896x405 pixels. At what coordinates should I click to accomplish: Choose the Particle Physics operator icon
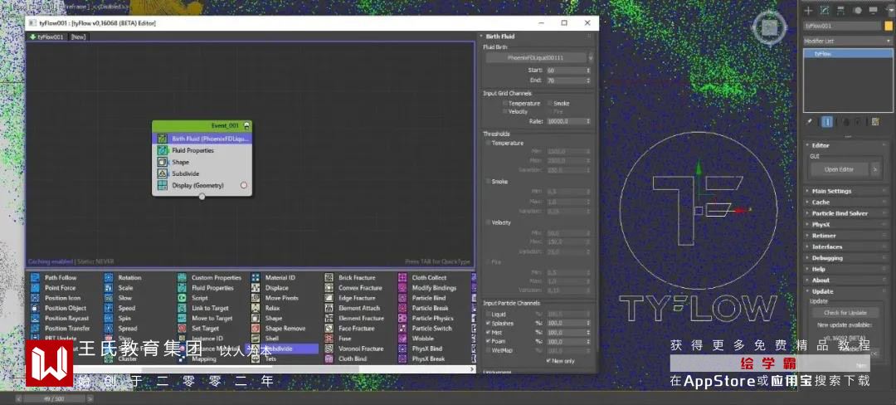pos(402,318)
